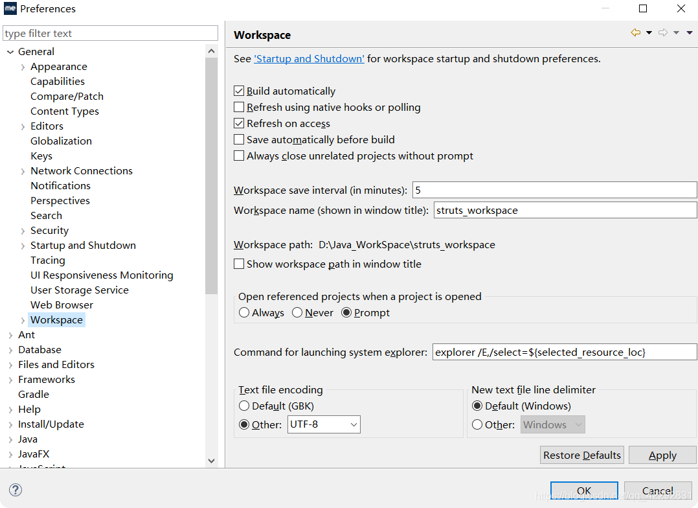This screenshot has height=508, width=698.
Task: Click the Cancel button
Action: (x=658, y=491)
